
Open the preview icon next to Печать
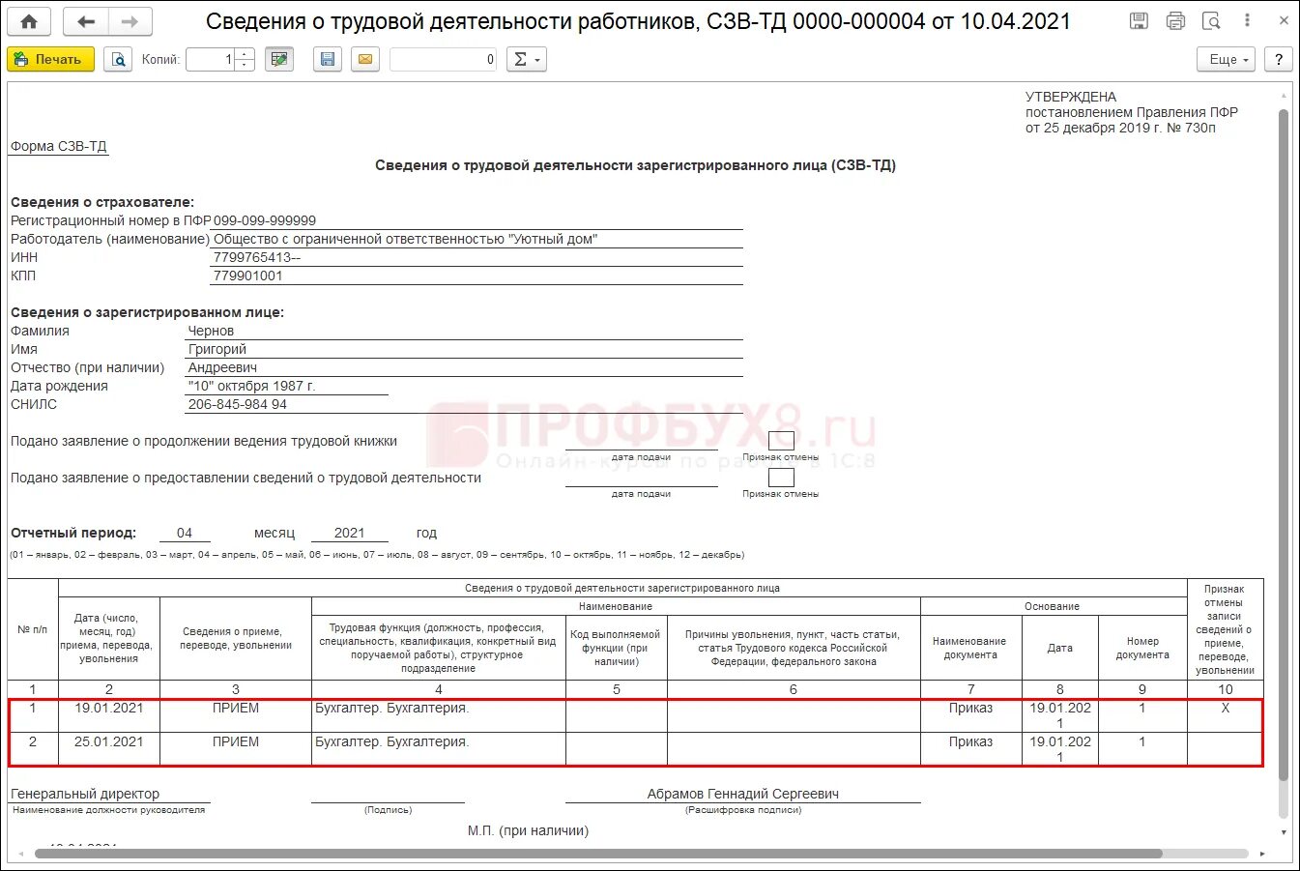pos(118,59)
